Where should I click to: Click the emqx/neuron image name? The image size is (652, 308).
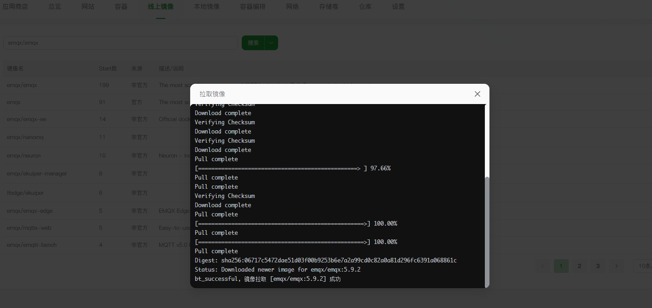click(23, 156)
